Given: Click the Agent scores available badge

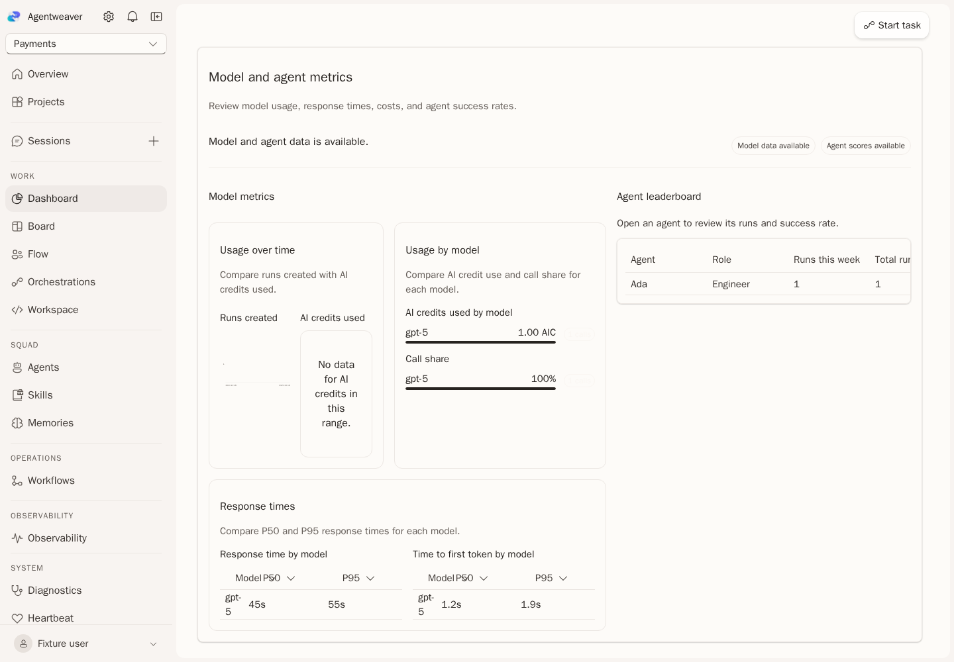Looking at the screenshot, I should point(865,146).
